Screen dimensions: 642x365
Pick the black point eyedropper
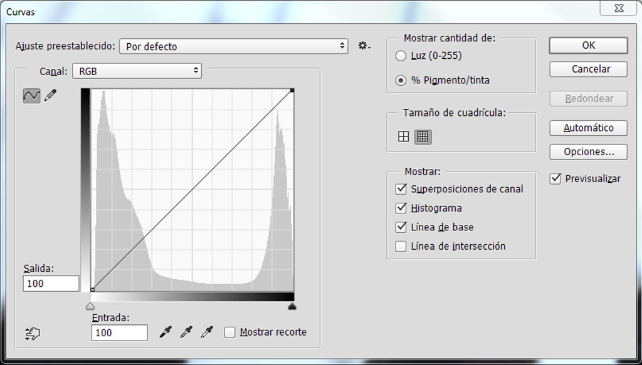point(166,332)
